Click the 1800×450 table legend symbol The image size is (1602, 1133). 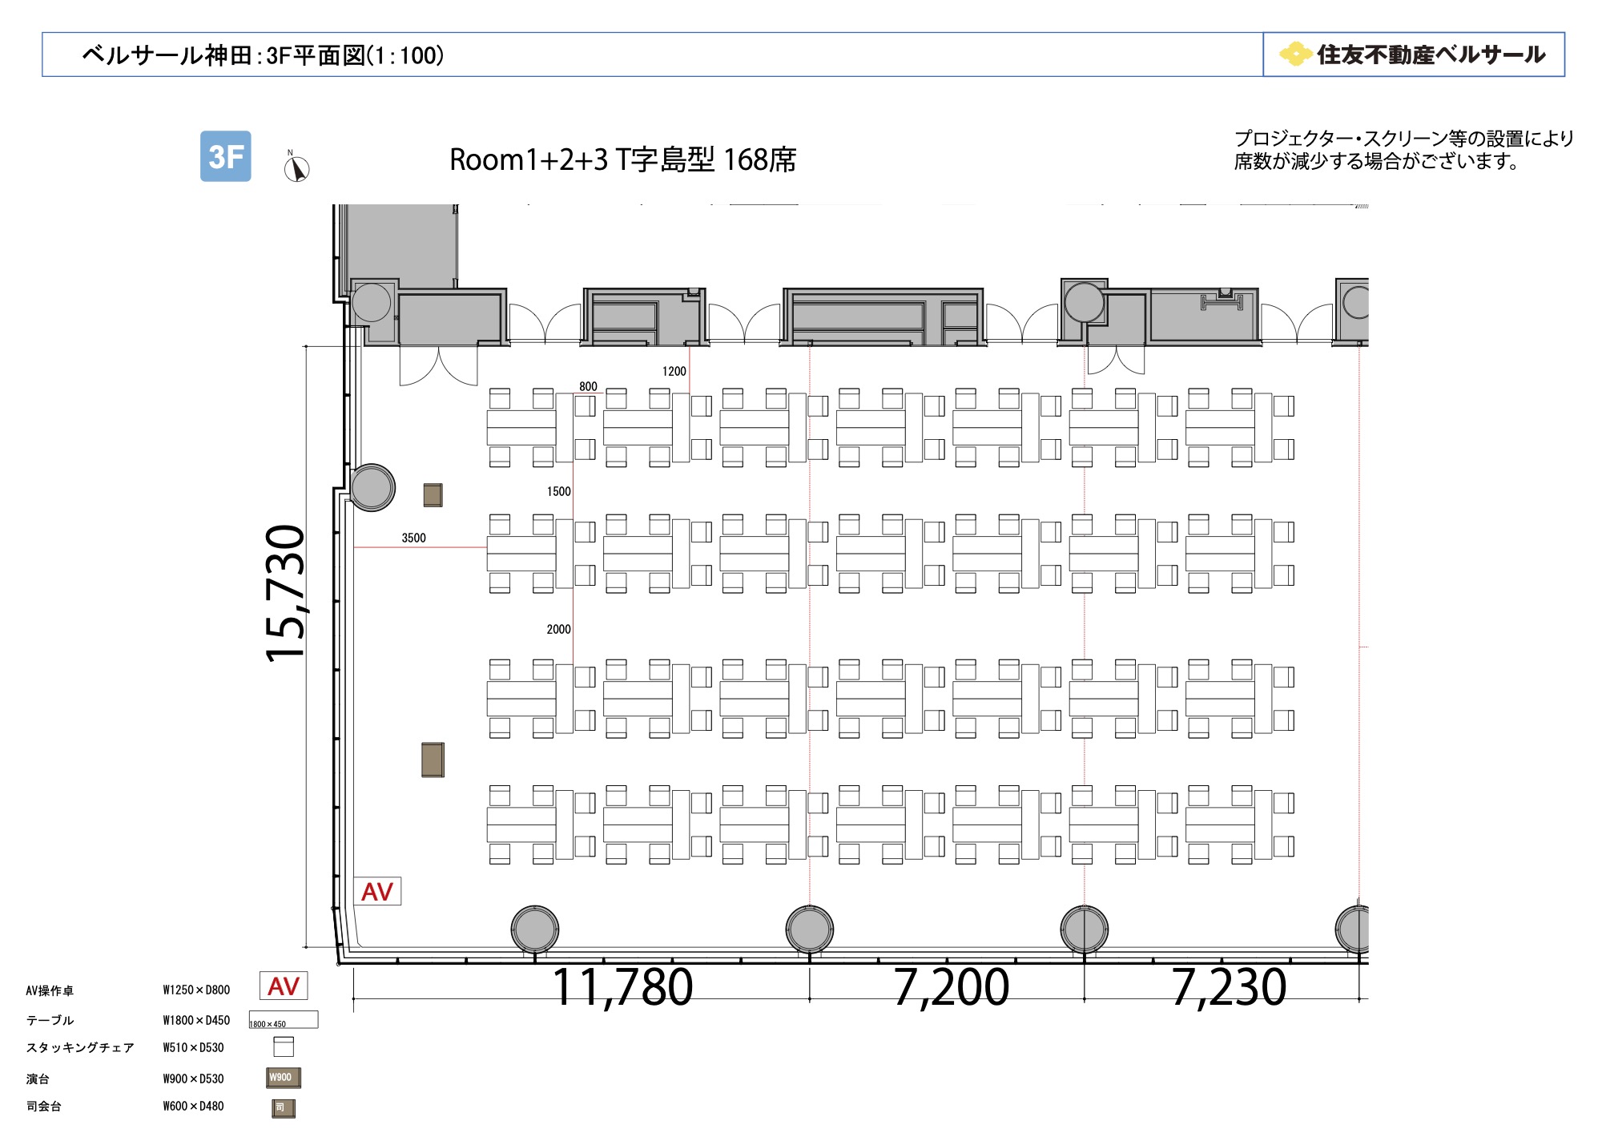pos(284,1020)
